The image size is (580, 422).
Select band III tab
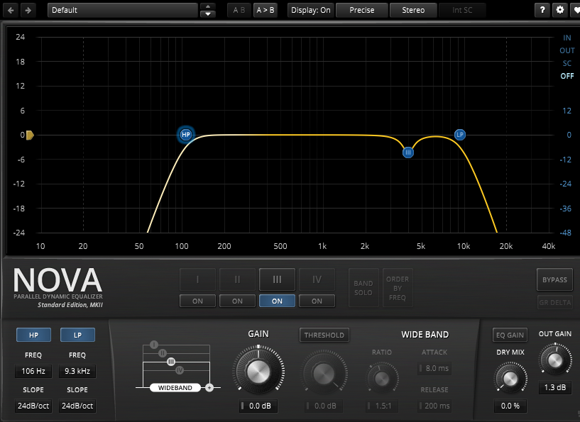pyautogui.click(x=277, y=279)
